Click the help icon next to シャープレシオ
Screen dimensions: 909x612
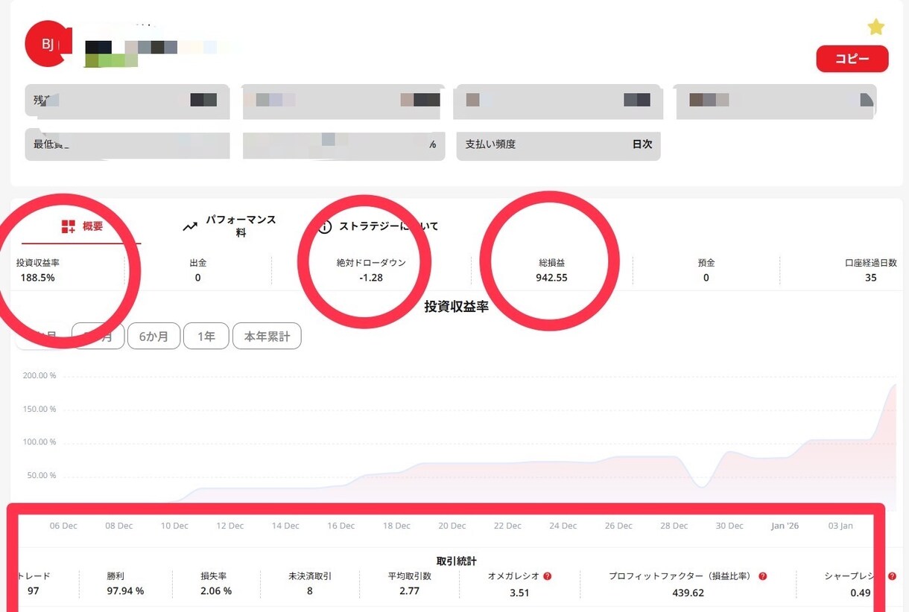click(x=893, y=576)
